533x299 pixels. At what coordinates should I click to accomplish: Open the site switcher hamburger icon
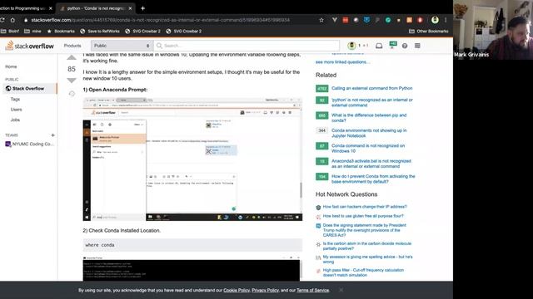pyautogui.click(x=417, y=46)
